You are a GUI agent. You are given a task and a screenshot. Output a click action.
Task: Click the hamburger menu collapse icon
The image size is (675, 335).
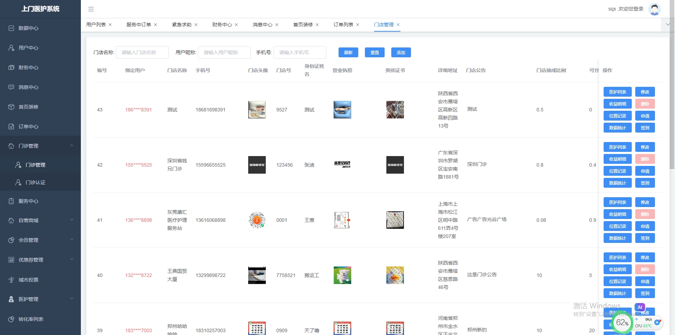point(91,9)
